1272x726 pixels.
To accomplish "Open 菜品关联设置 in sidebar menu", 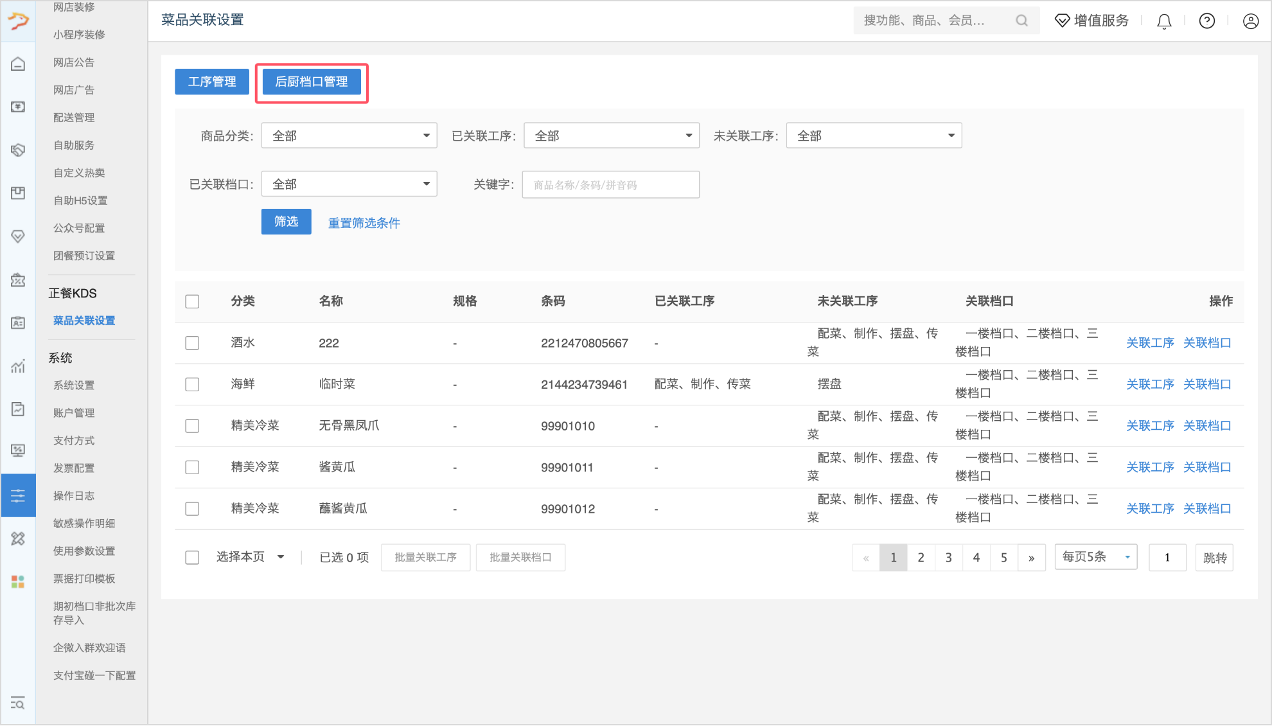I will pos(84,321).
